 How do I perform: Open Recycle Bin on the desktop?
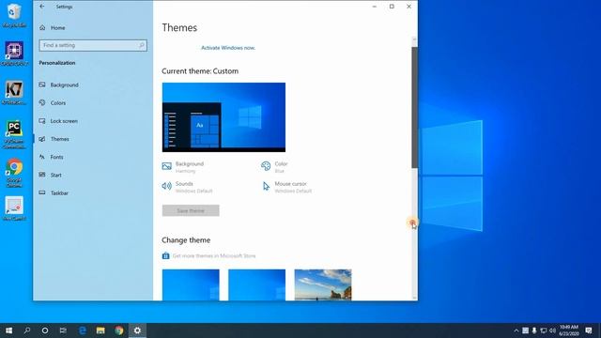14,16
